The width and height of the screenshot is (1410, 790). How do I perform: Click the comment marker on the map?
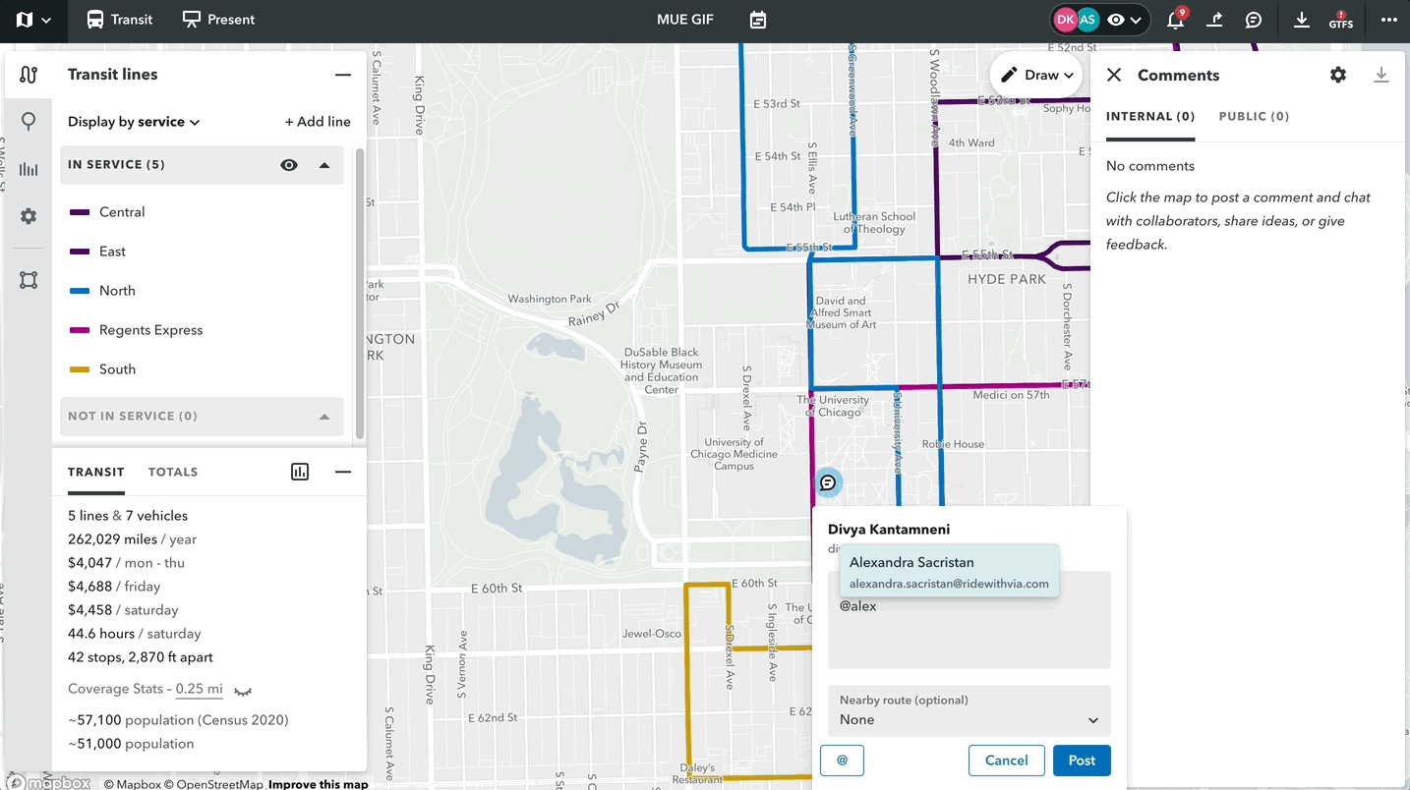(x=828, y=482)
